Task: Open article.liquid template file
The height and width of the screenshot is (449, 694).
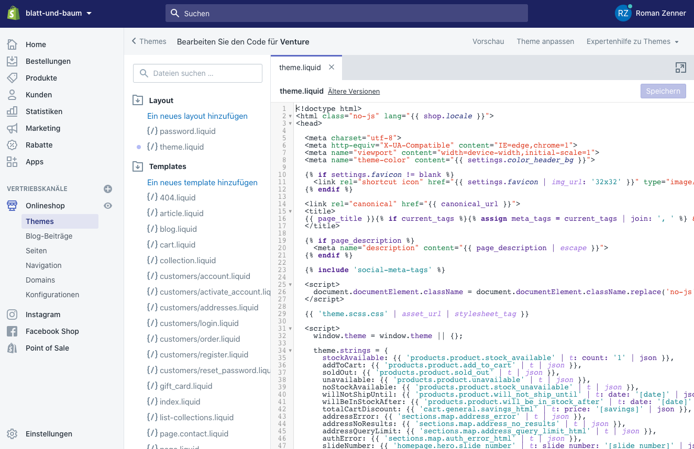Action: click(182, 213)
